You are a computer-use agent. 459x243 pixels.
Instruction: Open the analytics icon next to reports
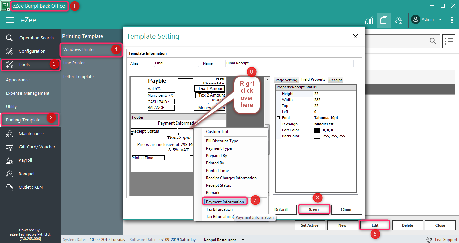pos(399,20)
